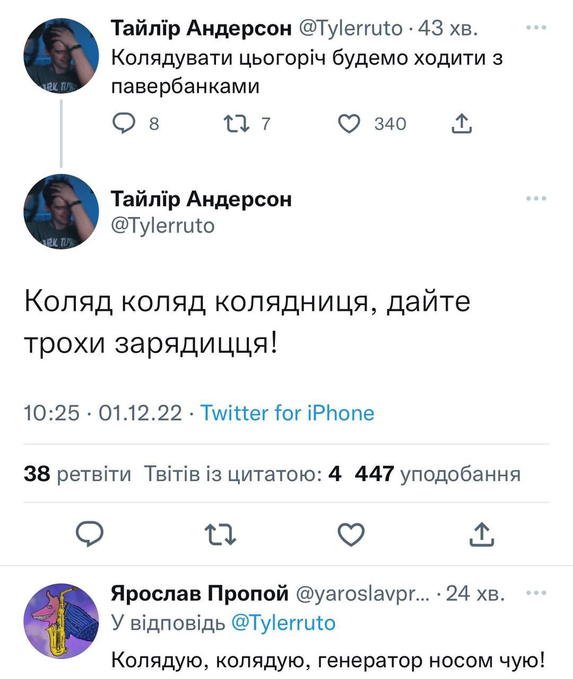Open the Twitter for iPhone link
Image resolution: width=573 pixels, height=679 pixels.
click(287, 413)
